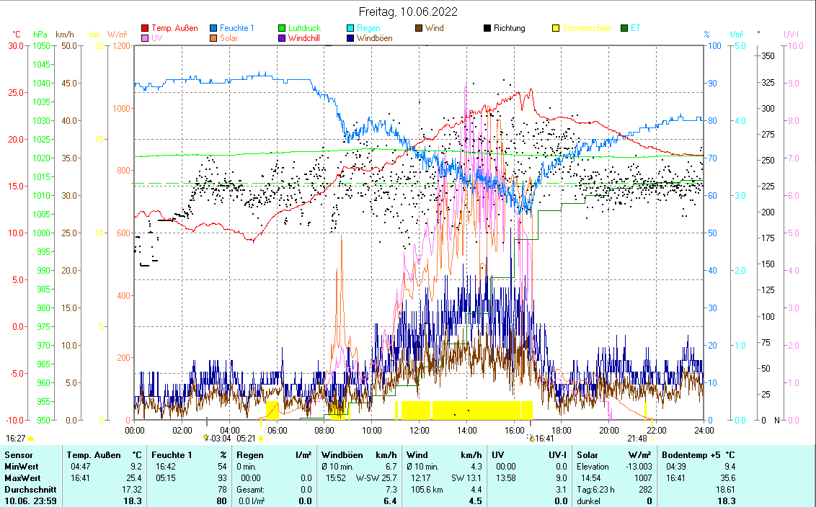
Task: Click the 'Windchill' legend label
Action: [304, 38]
